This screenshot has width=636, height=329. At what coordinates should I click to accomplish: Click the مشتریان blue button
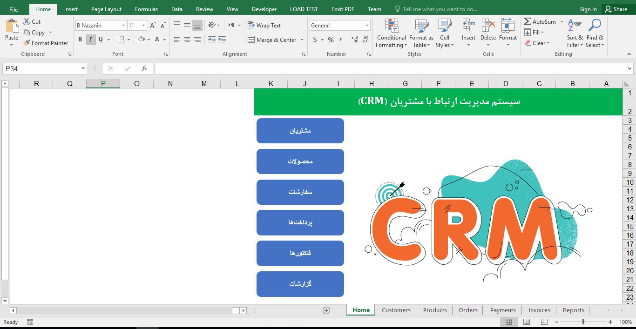click(x=300, y=131)
